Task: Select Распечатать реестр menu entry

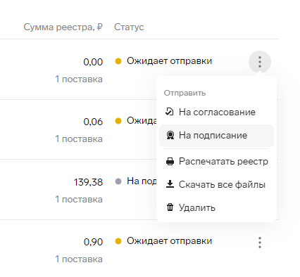Action: tap(216, 162)
